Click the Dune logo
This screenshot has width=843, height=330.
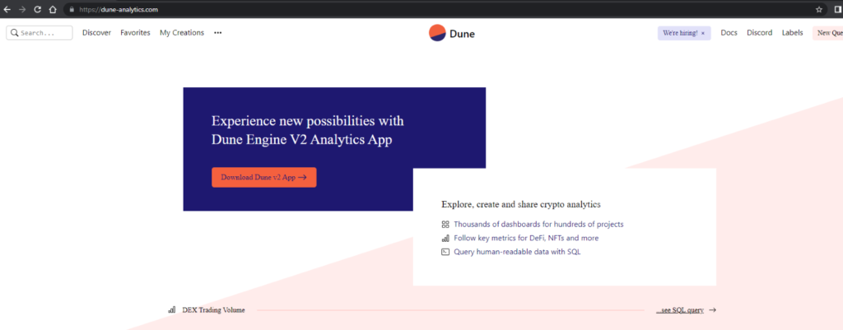click(452, 33)
